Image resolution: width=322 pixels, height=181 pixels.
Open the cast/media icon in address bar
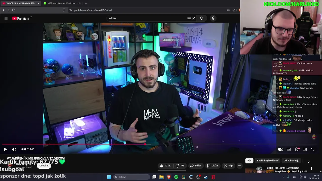point(228,10)
